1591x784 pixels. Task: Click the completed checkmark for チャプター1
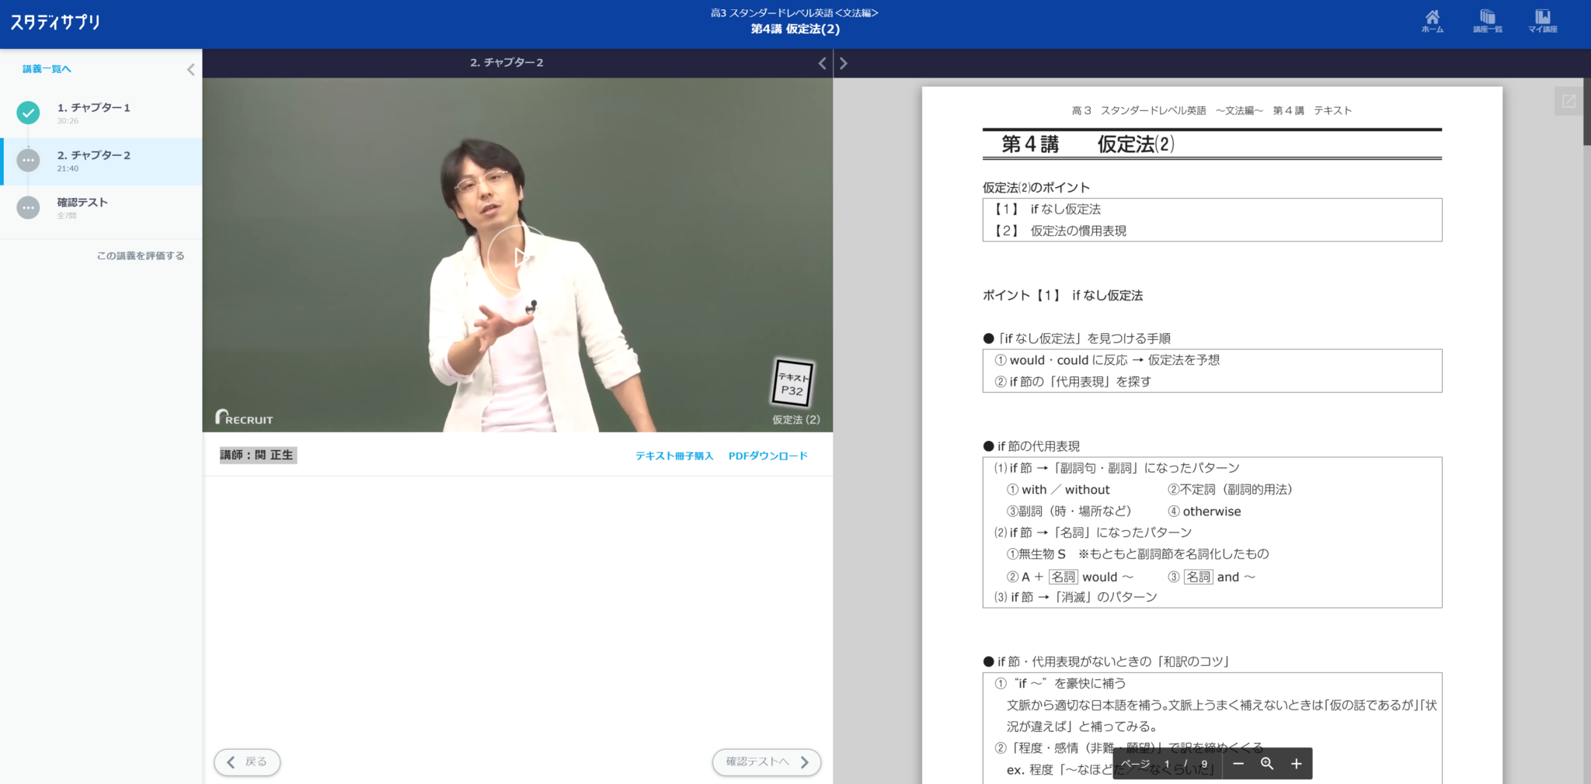tap(28, 113)
